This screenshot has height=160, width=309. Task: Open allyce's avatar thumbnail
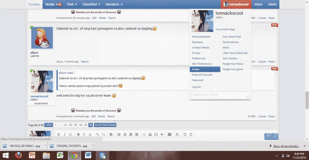point(42,38)
